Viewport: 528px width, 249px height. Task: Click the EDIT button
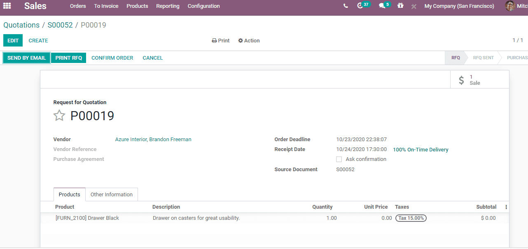pos(13,41)
